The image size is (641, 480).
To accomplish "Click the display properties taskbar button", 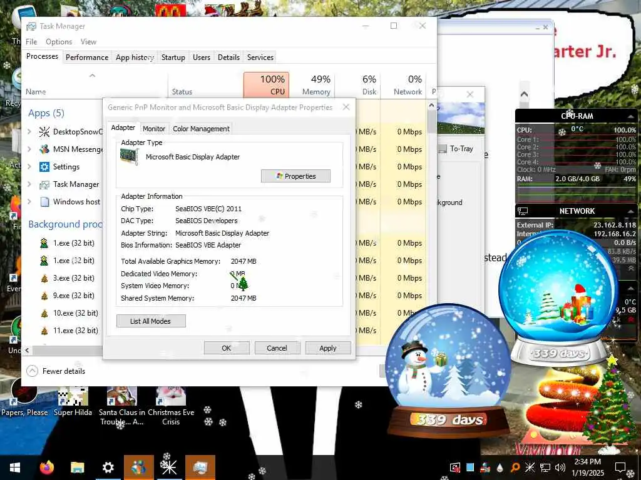I will (200, 467).
